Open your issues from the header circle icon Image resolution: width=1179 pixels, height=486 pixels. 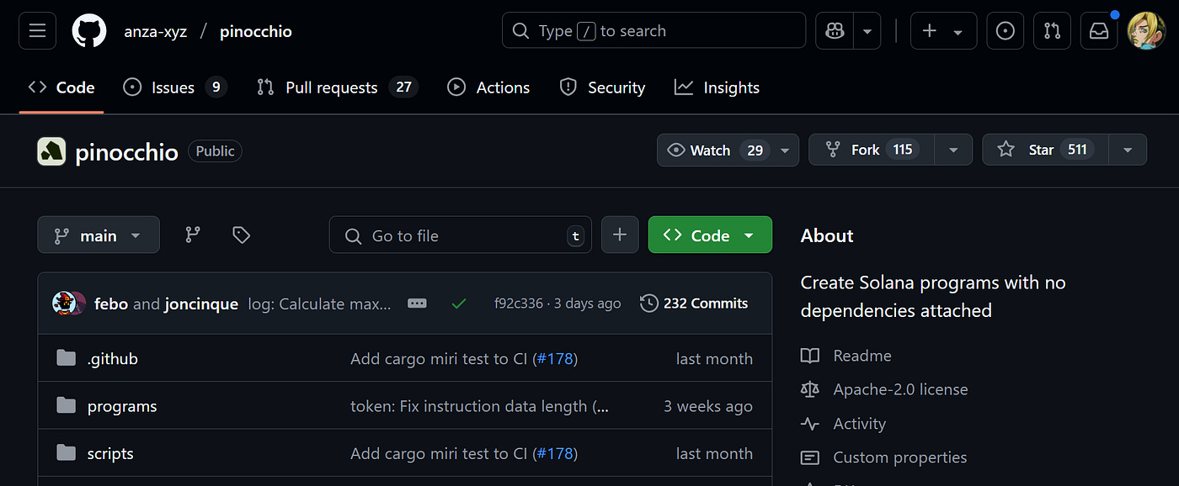point(1005,31)
